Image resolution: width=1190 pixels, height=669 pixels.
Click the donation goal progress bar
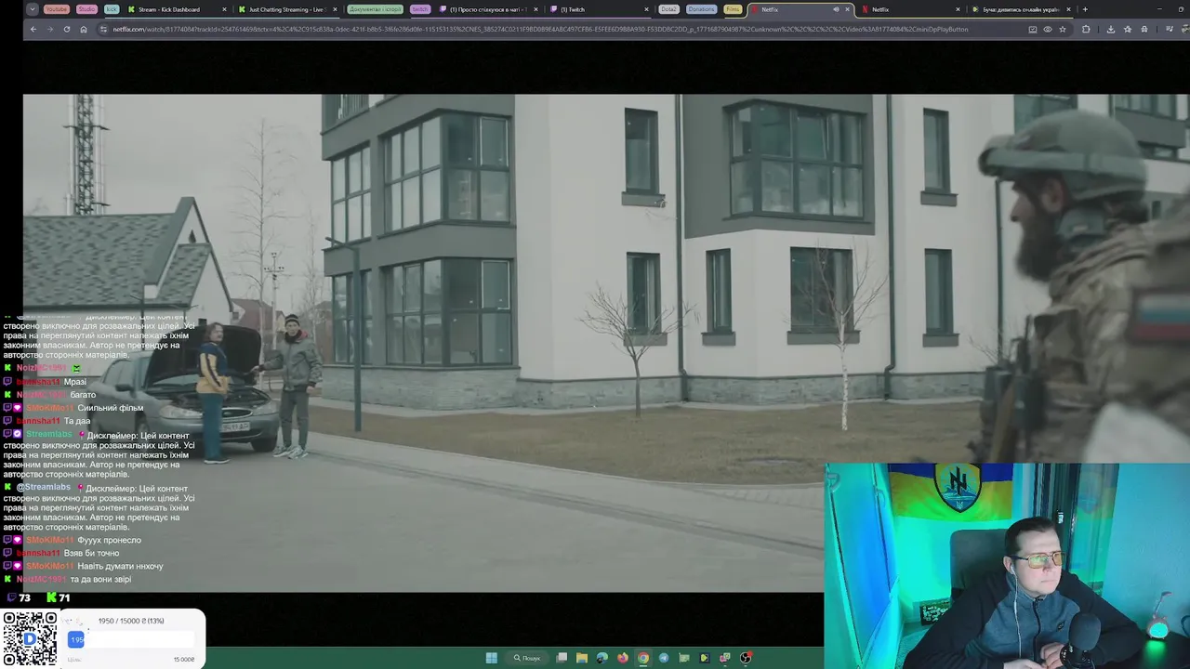click(x=131, y=639)
